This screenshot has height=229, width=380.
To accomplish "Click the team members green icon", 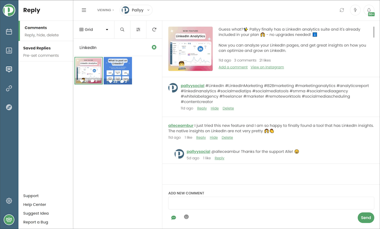I will click(x=9, y=220).
